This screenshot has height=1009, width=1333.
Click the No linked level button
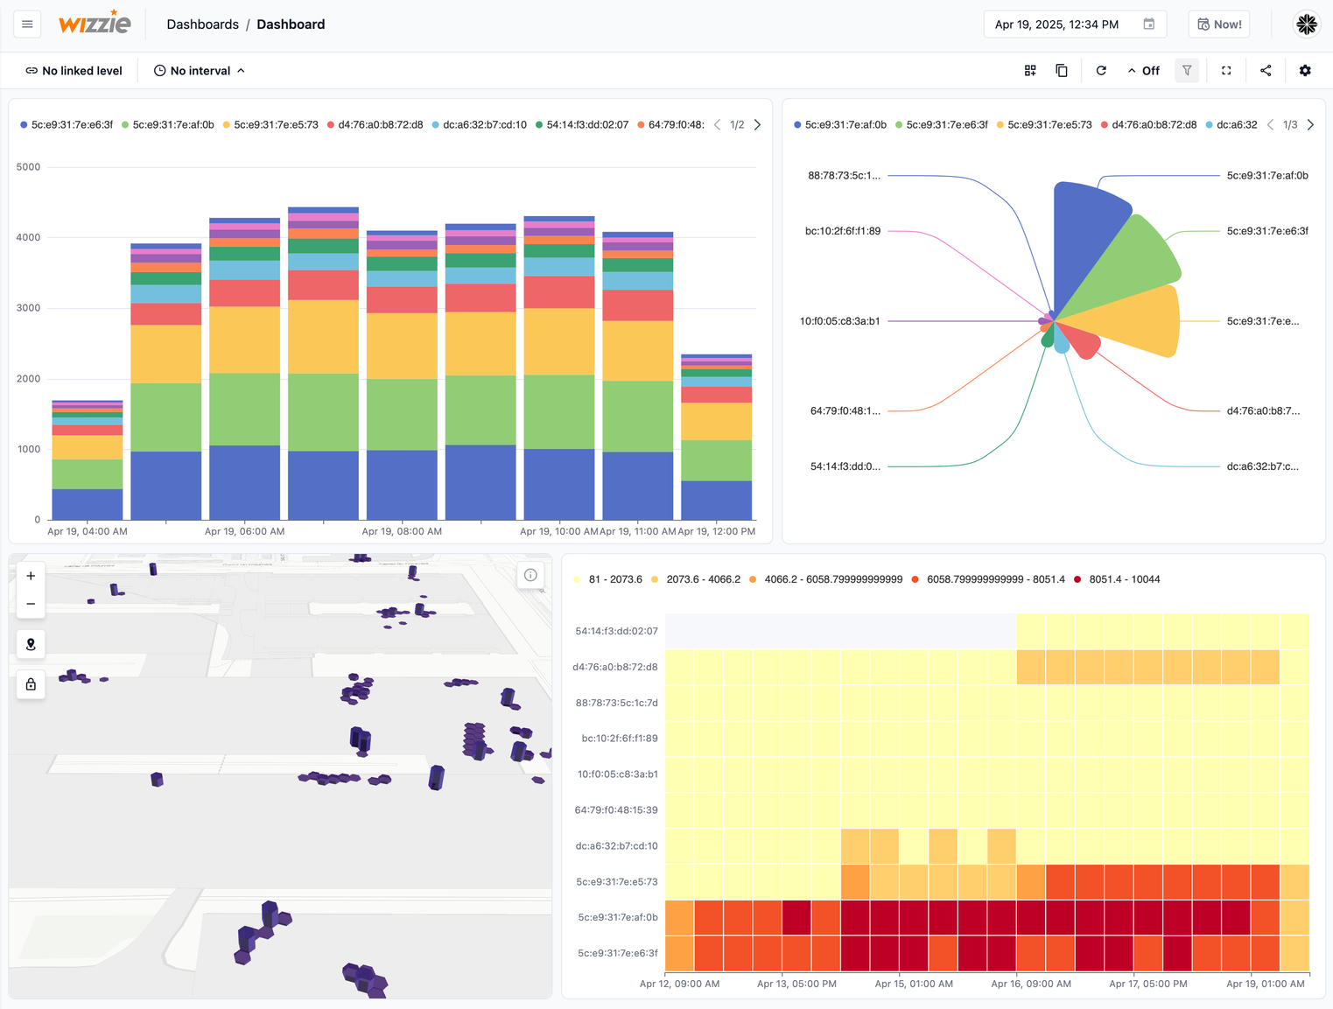(74, 71)
